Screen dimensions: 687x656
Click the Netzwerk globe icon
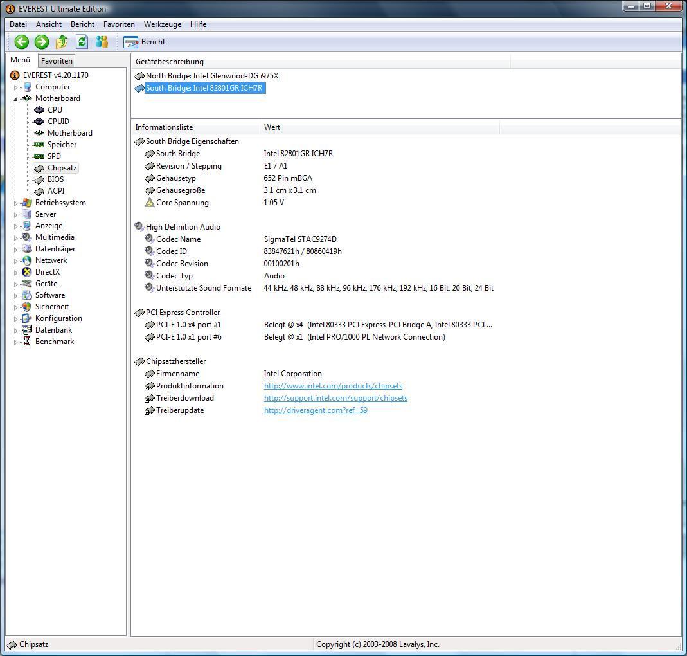(x=27, y=260)
